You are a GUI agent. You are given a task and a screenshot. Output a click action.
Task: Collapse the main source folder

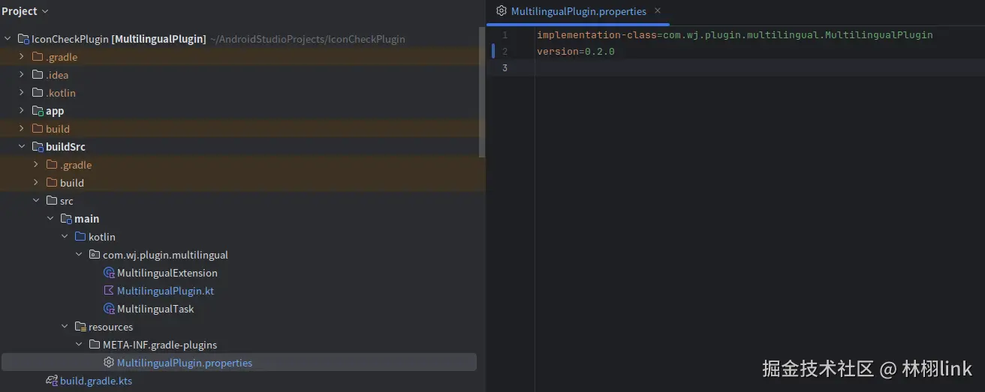50,219
